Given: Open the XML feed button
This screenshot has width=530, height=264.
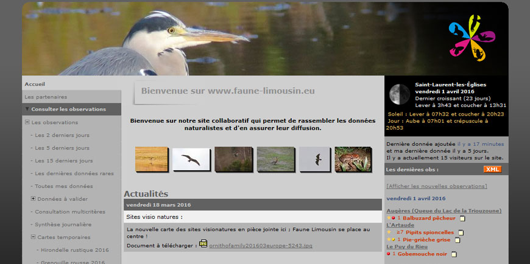Looking at the screenshot, I should click(x=492, y=169).
